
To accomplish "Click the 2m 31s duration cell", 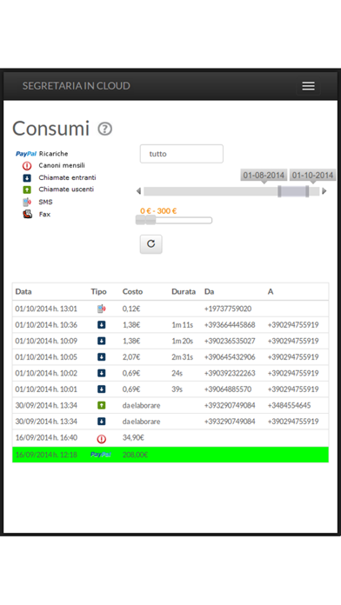I will click(x=183, y=357).
